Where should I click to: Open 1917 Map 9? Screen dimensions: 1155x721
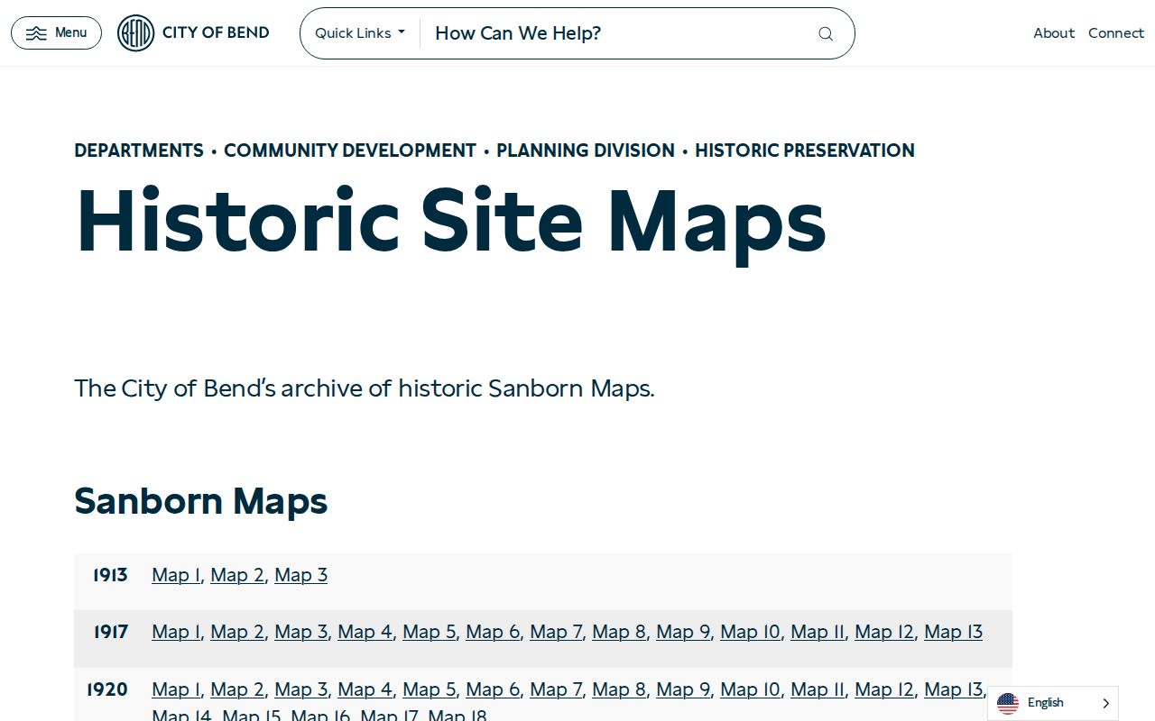[683, 632]
